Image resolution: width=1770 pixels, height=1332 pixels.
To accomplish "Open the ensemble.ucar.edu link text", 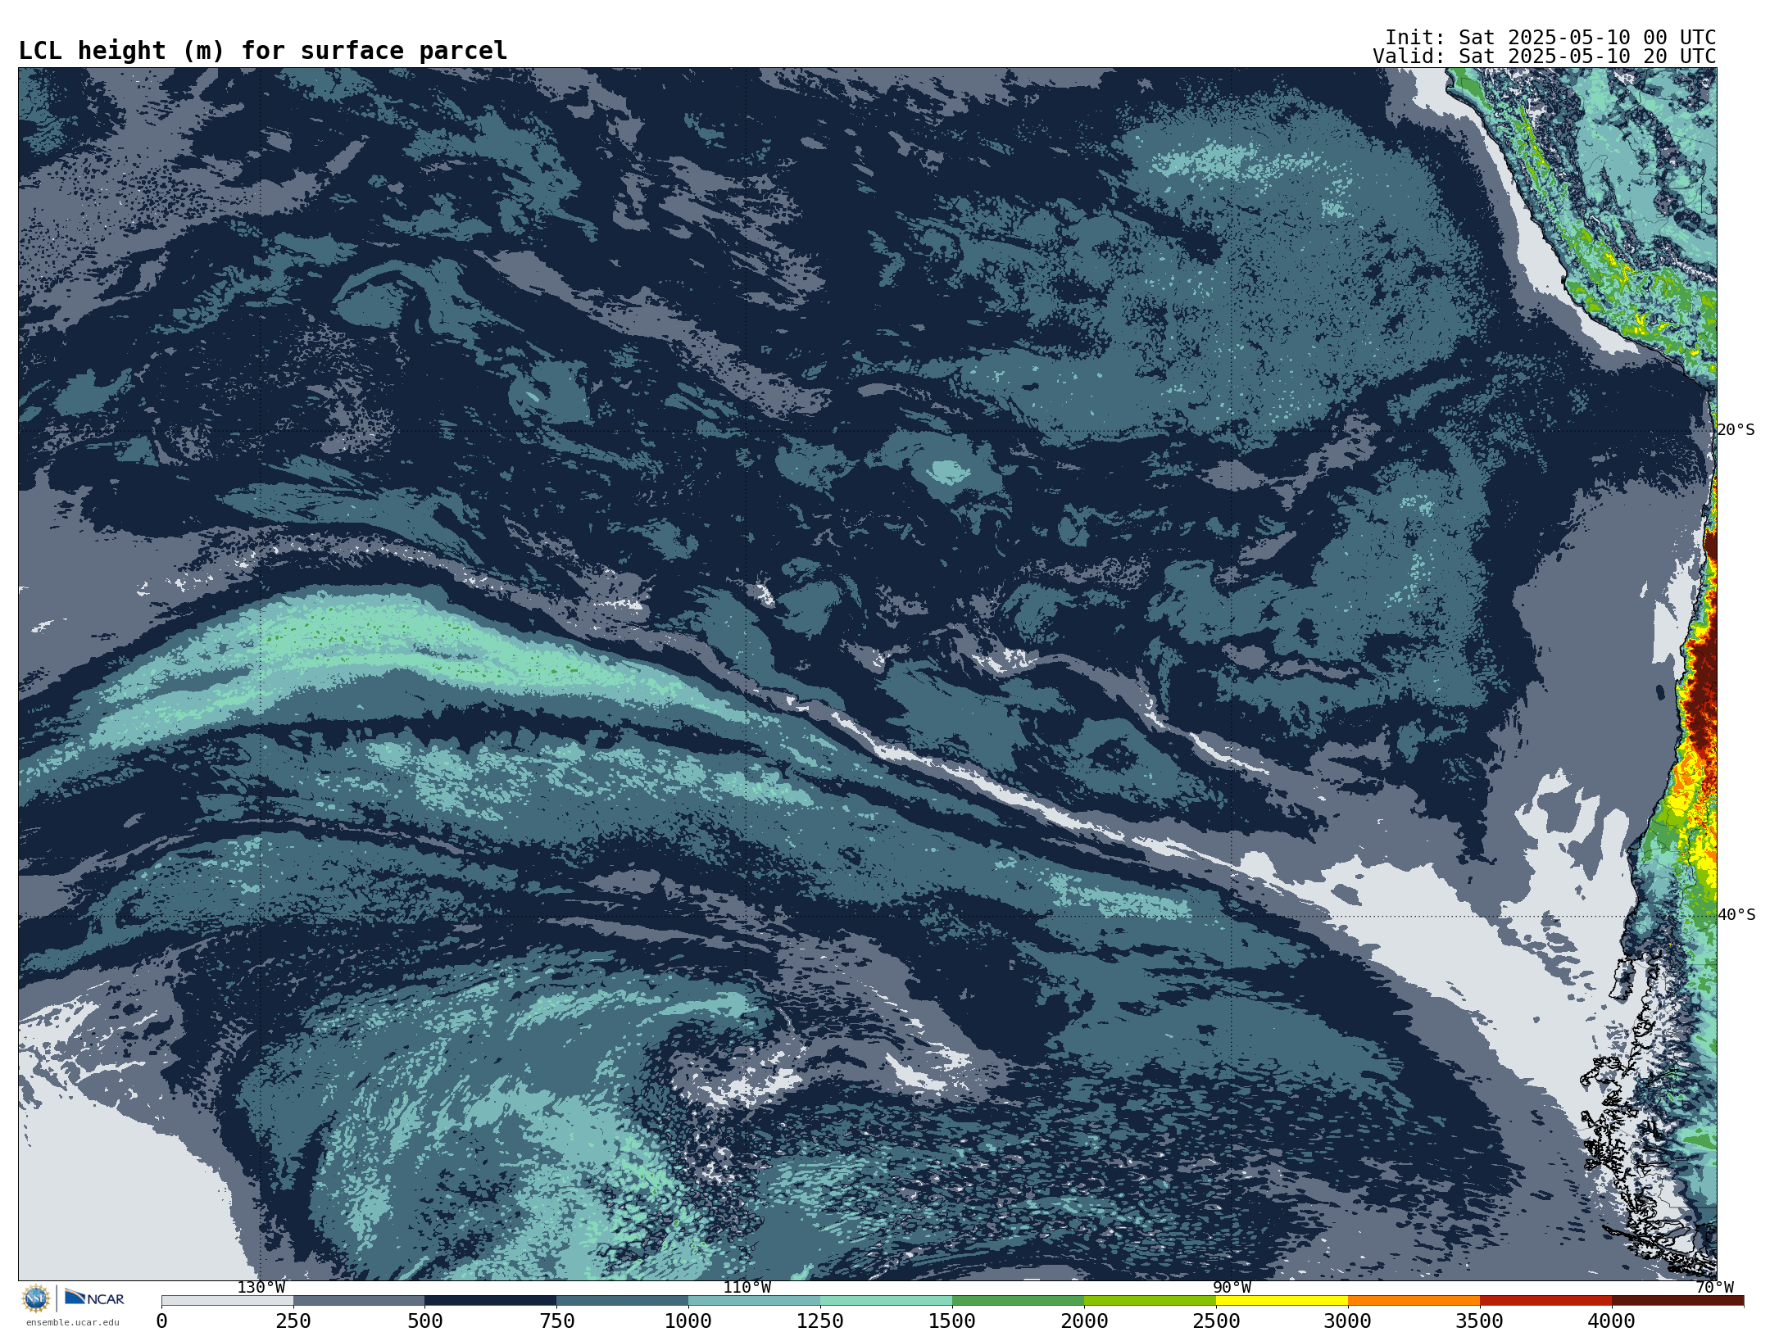I will [x=73, y=1322].
